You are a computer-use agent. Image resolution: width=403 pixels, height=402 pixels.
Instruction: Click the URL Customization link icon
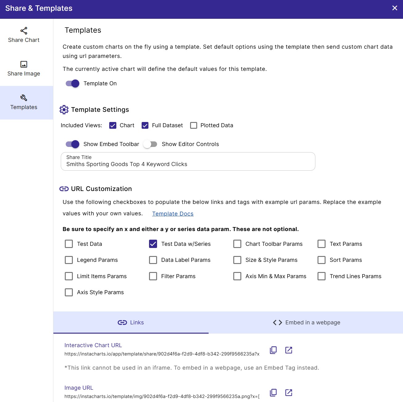(64, 189)
